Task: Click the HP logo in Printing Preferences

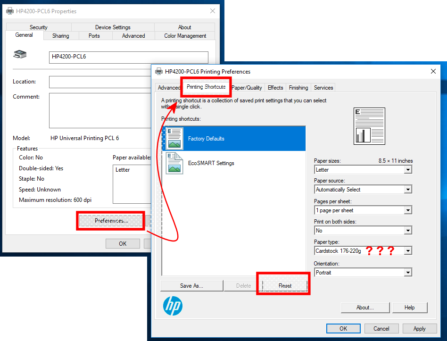Action: 173,306
